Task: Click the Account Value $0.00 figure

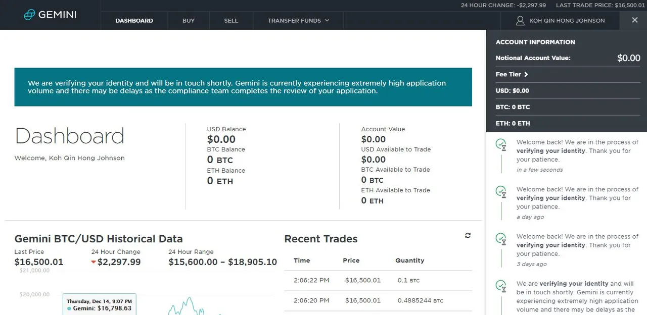Action: (374, 139)
